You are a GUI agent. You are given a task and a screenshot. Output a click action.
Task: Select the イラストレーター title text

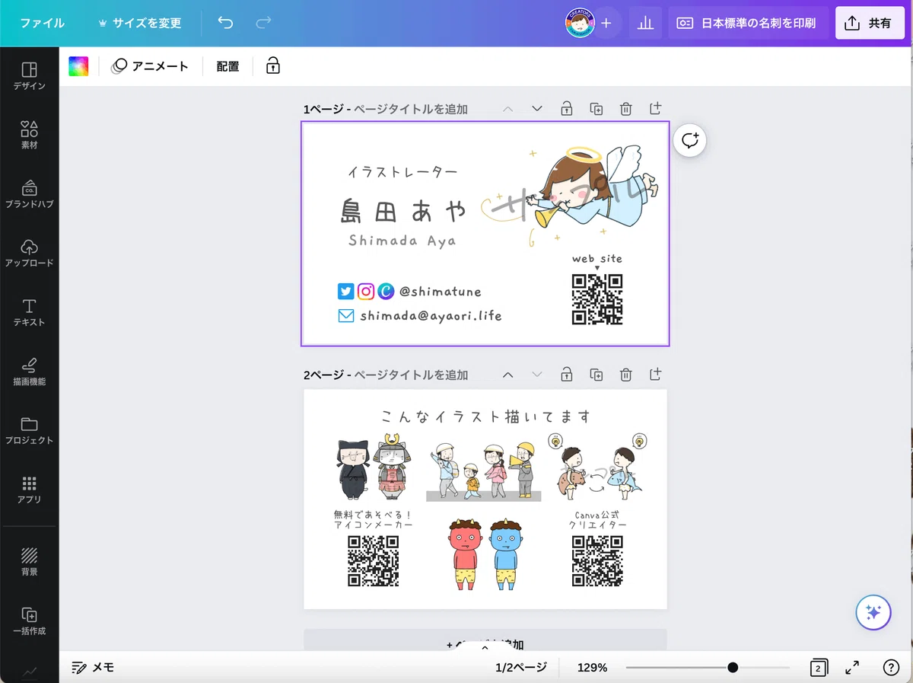click(402, 173)
